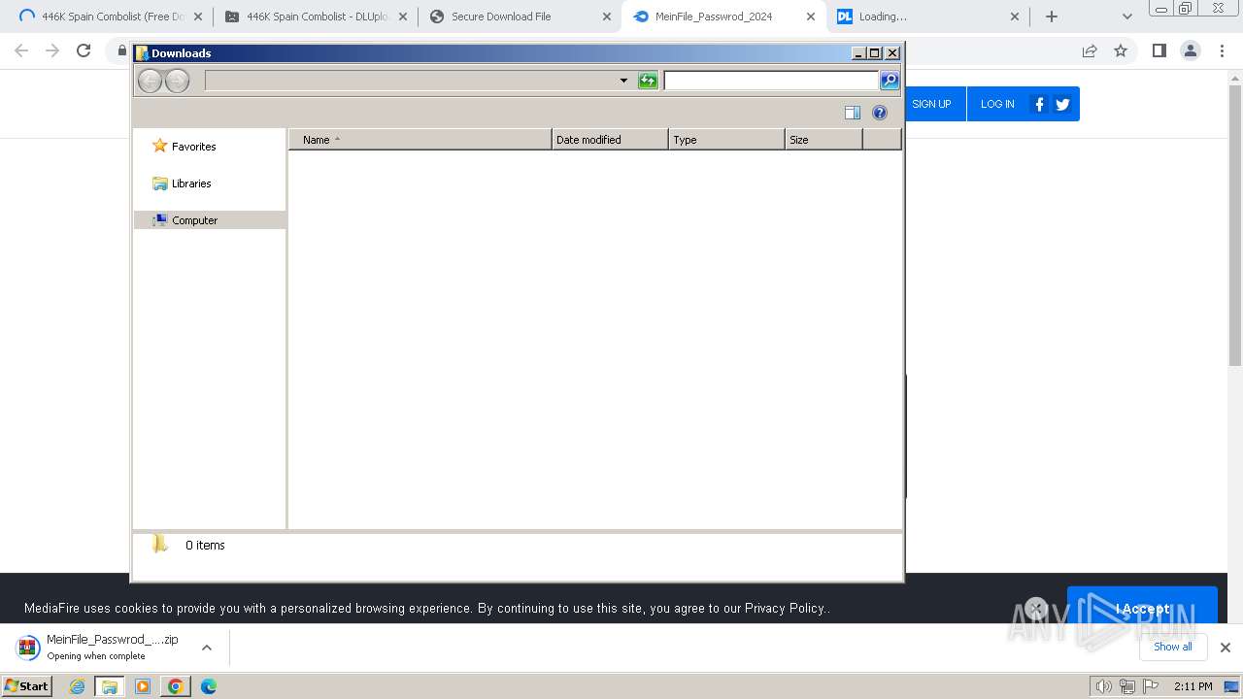
Task: Focus the Explorer address bar field
Action: (410, 81)
